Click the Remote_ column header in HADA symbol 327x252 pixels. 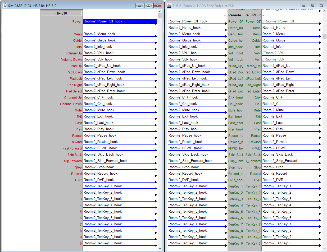pyautogui.click(x=235, y=15)
